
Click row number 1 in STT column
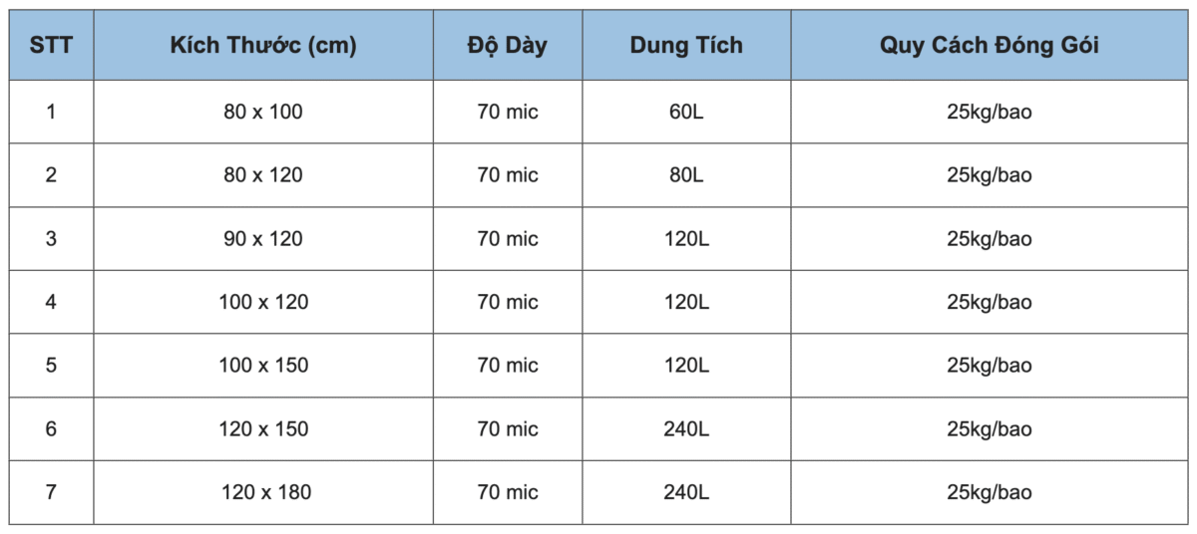coord(51,112)
